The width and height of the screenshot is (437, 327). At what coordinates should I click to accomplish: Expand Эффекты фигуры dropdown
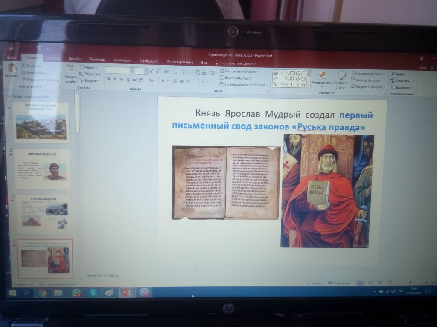[367, 87]
